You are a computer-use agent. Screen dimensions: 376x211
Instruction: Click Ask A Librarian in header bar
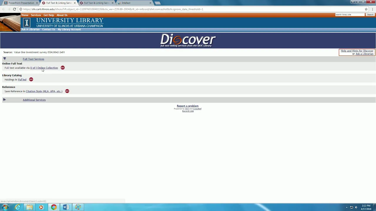[30, 30]
